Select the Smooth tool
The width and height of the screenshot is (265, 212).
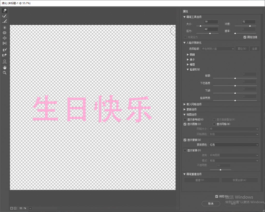5,21
